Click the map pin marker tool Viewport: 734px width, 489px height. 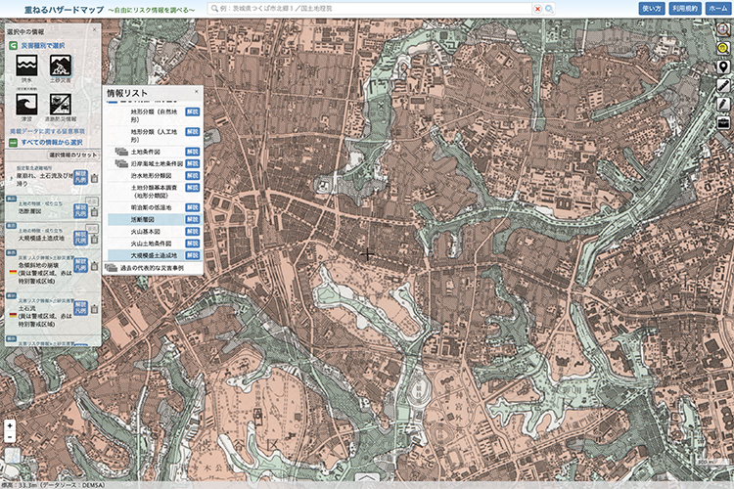click(x=723, y=67)
